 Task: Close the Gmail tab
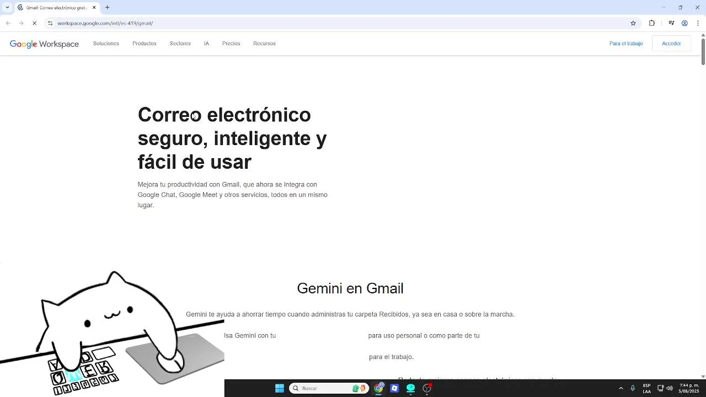(94, 8)
